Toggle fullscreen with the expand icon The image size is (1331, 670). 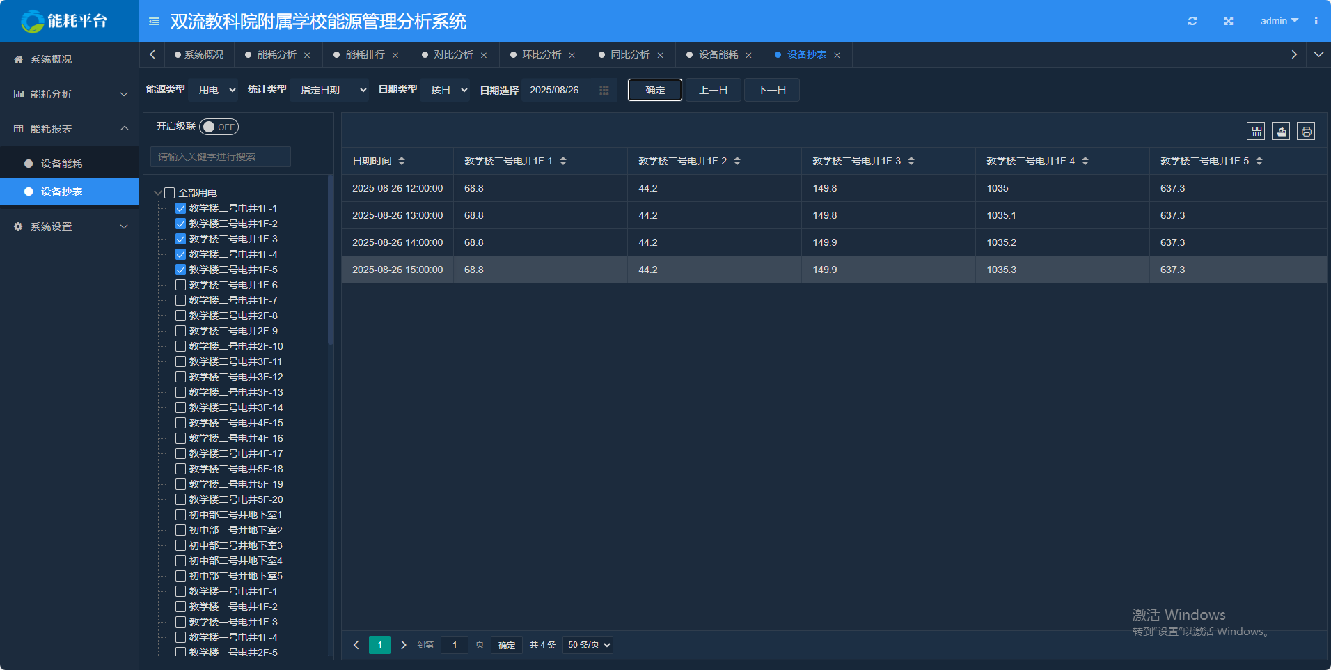coord(1229,21)
